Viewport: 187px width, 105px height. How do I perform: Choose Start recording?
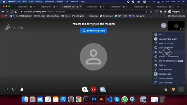169,52
